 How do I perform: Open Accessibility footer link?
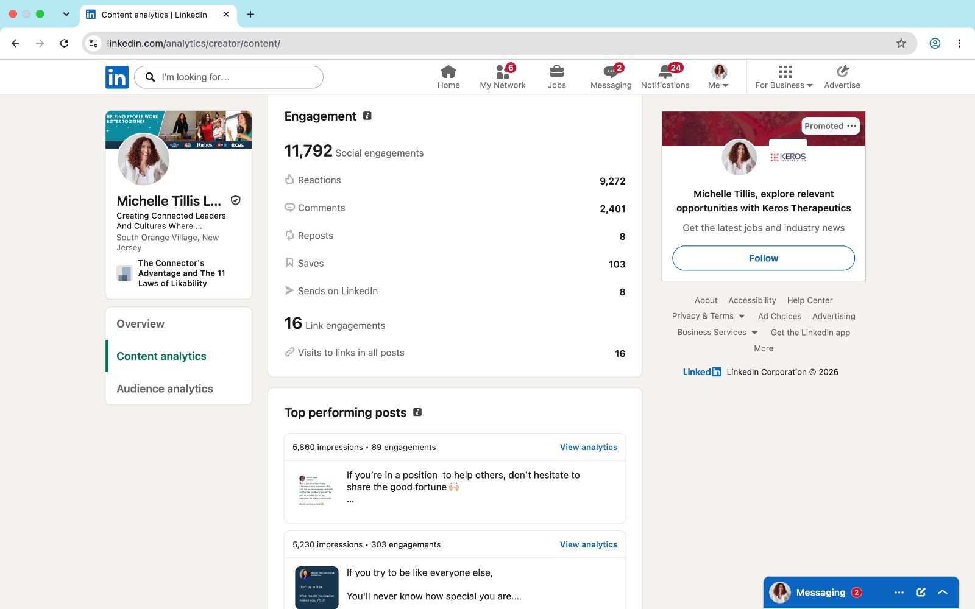coord(752,300)
